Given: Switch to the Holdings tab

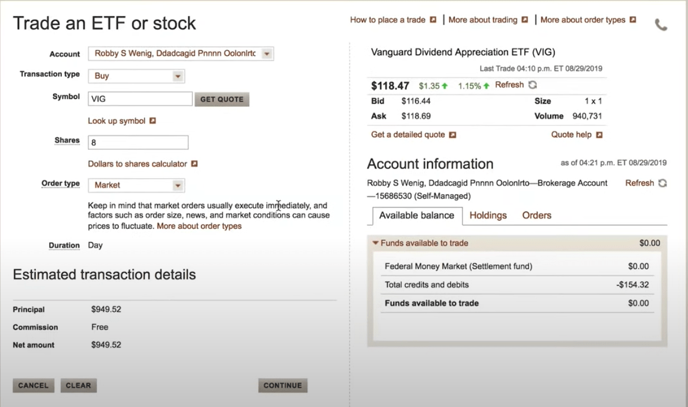Looking at the screenshot, I should [488, 215].
